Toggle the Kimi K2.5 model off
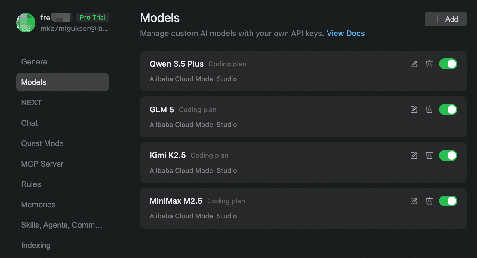This screenshot has width=477, height=258. [x=448, y=155]
